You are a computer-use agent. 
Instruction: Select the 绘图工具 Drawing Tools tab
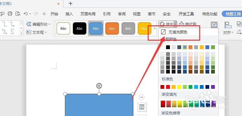pos(232,14)
